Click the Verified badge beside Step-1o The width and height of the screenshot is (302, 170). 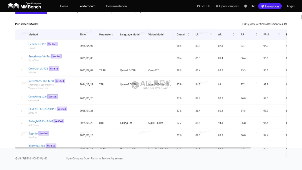[x=44, y=133]
